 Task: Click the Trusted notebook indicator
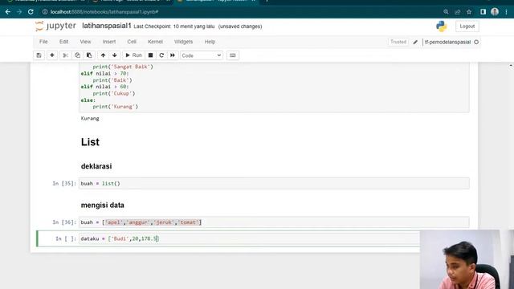398,42
